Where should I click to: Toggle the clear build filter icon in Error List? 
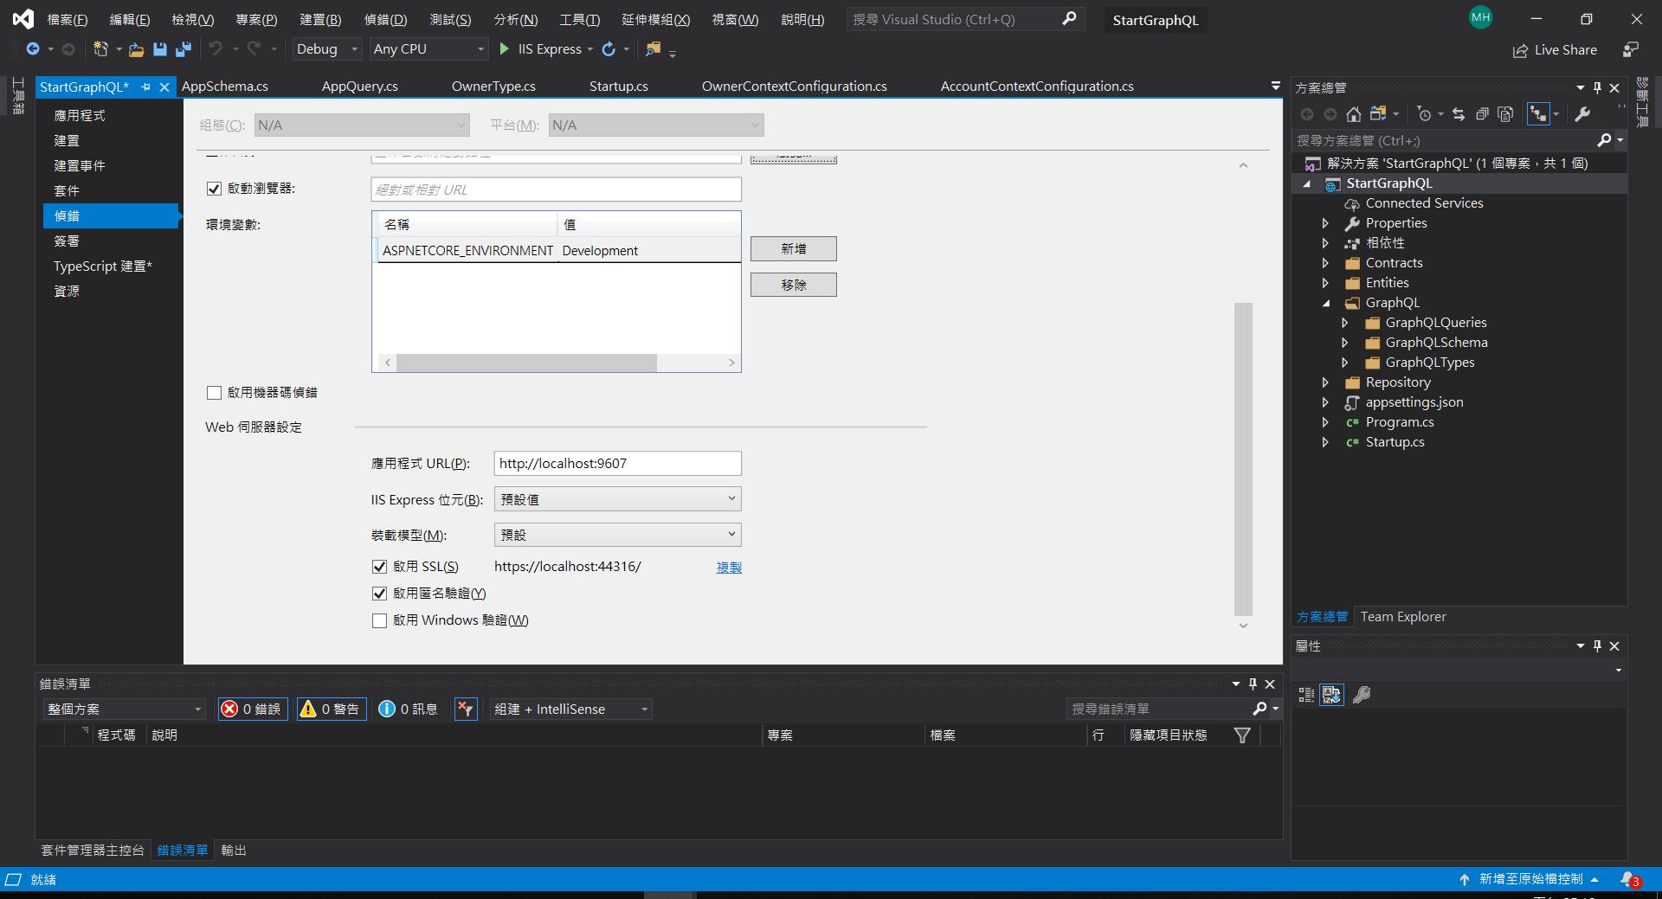coord(466,710)
